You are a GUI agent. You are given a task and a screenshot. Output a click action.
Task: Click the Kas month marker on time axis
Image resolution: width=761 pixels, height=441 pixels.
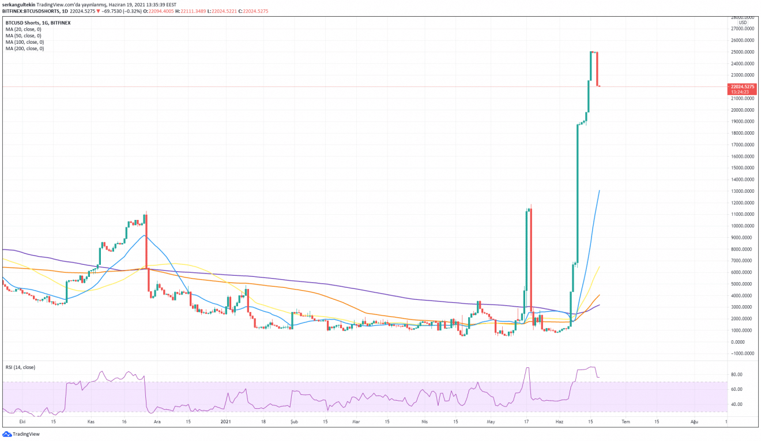click(91, 421)
